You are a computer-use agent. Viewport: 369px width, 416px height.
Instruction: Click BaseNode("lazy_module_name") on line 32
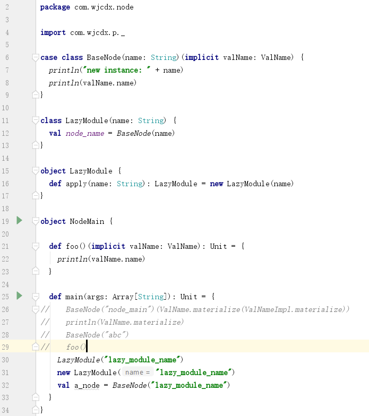[x=171, y=385]
